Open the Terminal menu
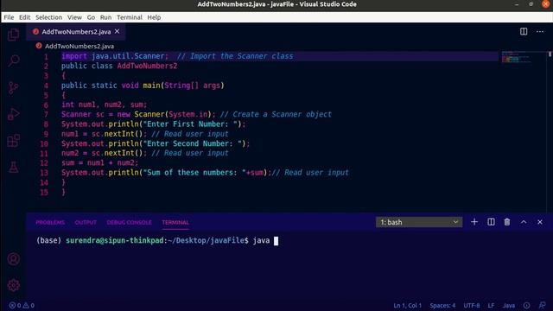 [x=130, y=17]
